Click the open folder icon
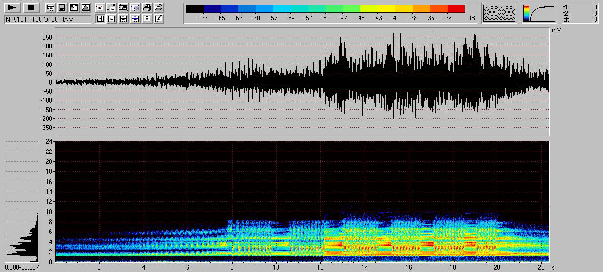Image resolution: width=603 pixels, height=272 pixels. pos(159,8)
